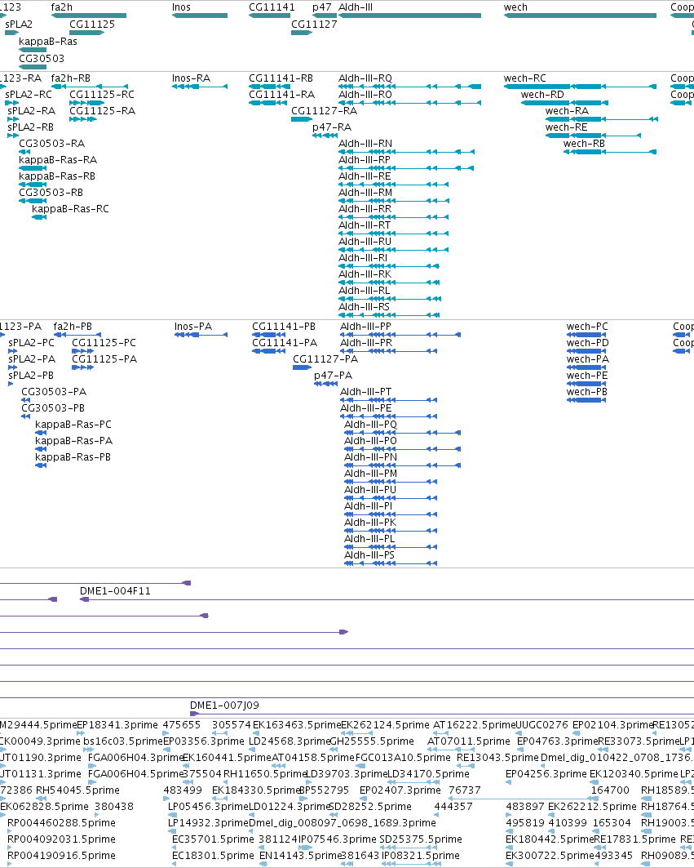Select transcript p47-RA
The height and width of the screenshot is (868, 694).
point(332,127)
